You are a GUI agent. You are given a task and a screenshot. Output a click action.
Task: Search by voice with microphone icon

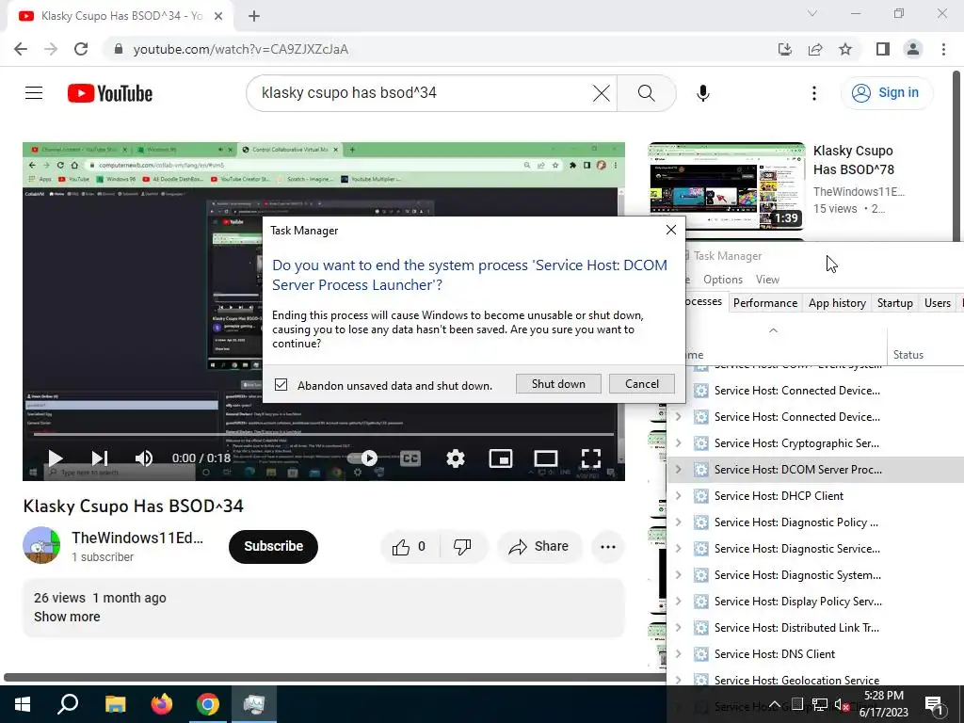(x=702, y=93)
